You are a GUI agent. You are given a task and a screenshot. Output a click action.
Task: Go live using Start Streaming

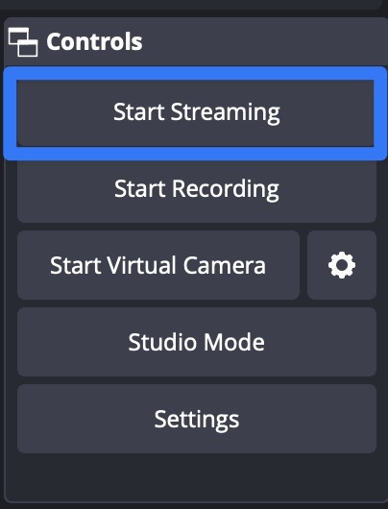195,113
